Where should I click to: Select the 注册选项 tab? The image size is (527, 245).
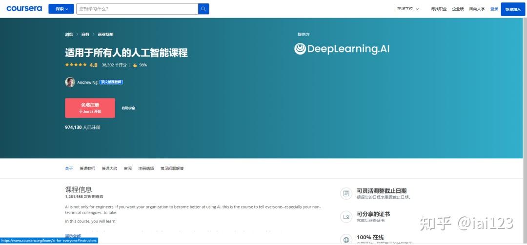tap(146, 169)
